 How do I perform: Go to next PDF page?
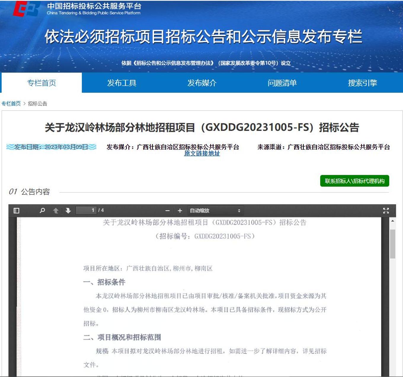coord(68,210)
